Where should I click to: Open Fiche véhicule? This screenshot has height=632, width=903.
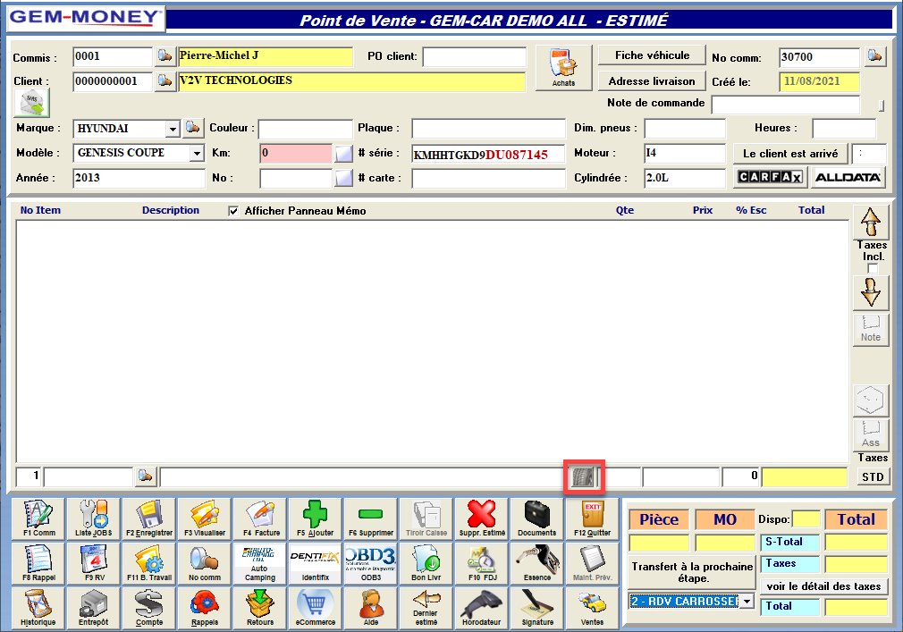(x=652, y=55)
